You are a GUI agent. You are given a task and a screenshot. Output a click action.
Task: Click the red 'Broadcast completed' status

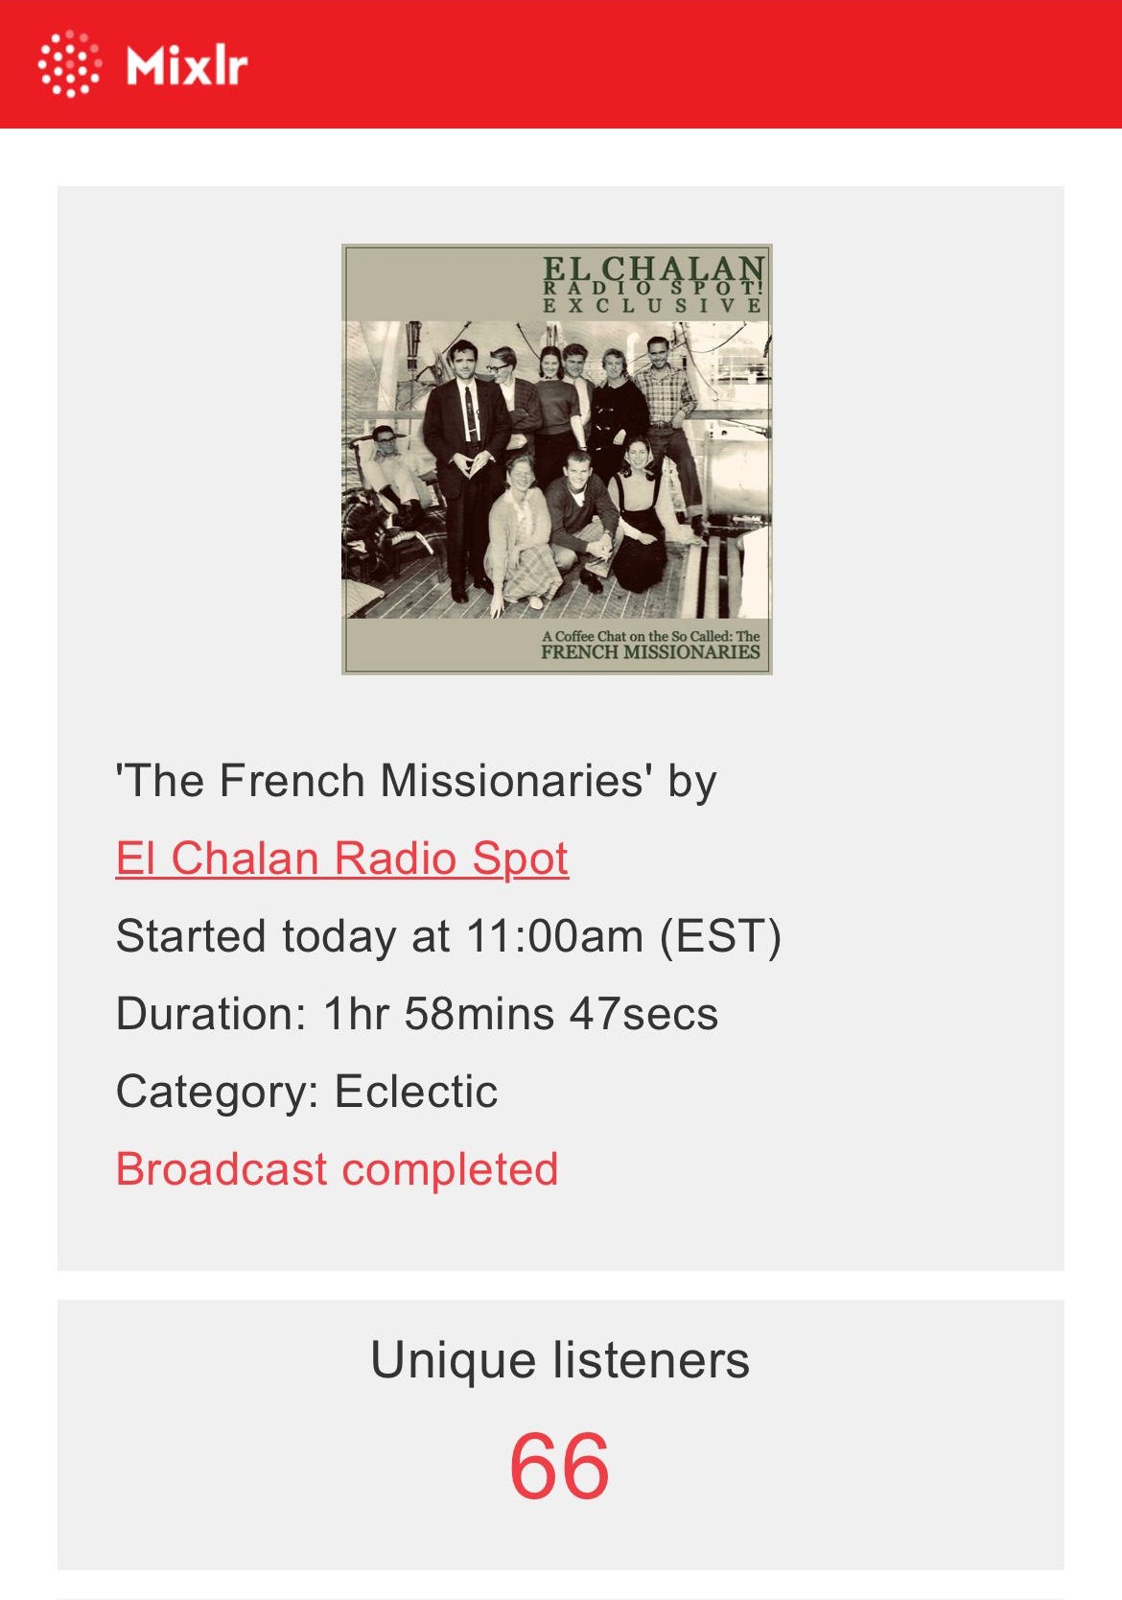pyautogui.click(x=337, y=1169)
